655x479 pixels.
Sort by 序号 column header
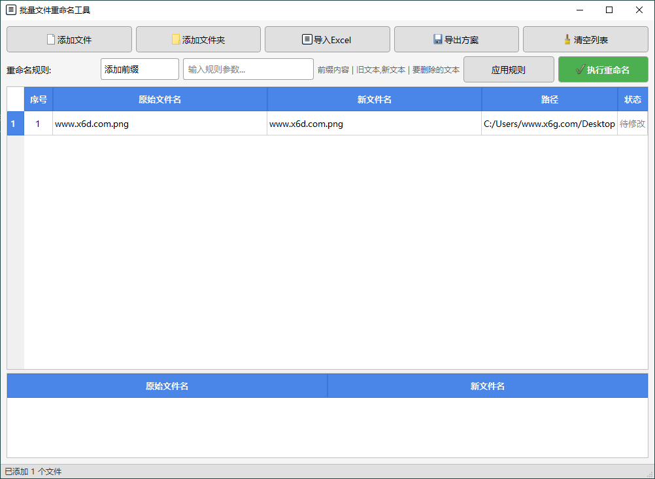(39, 99)
